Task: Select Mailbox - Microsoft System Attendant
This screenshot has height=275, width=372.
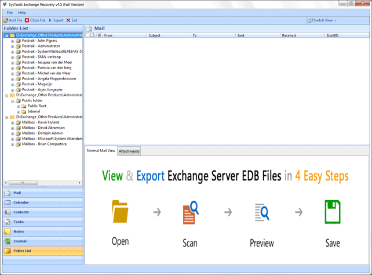Action: coord(52,139)
